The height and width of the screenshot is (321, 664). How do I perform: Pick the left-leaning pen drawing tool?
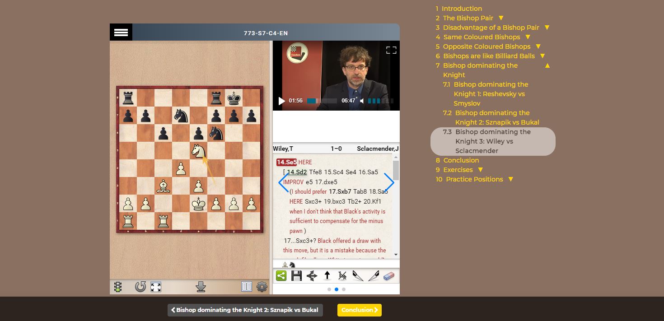point(357,275)
